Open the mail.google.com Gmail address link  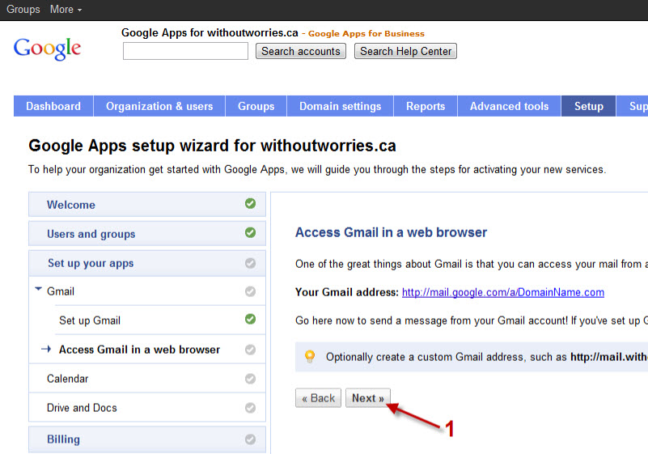coord(503,292)
